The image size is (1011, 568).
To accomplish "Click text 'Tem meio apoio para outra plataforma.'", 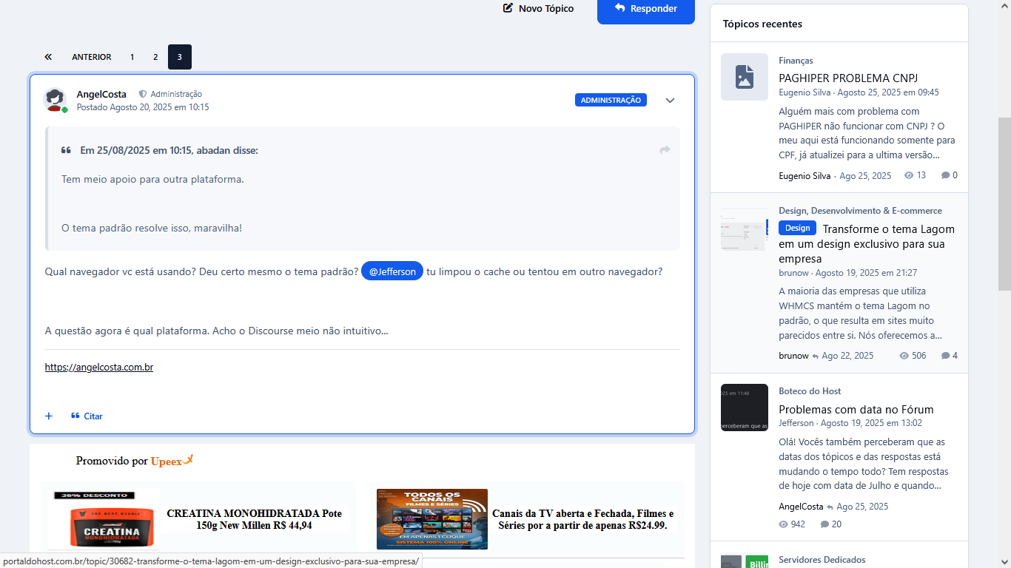I will coord(152,179).
